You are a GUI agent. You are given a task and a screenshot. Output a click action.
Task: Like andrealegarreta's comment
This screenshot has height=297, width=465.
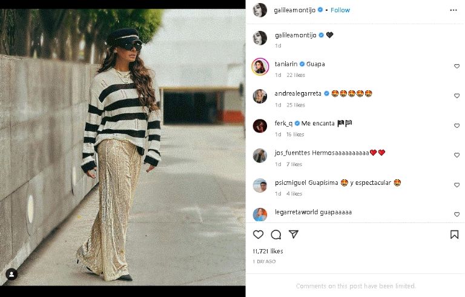click(457, 96)
